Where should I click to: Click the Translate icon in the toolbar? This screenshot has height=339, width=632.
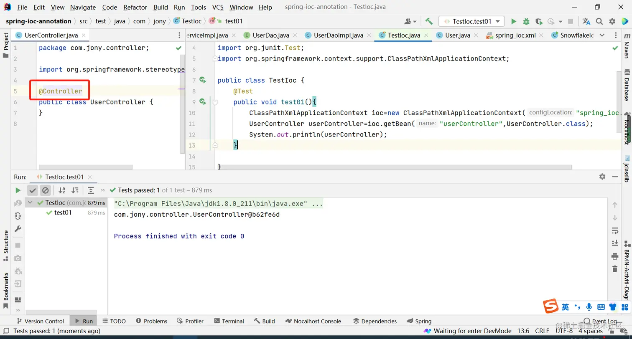click(586, 21)
